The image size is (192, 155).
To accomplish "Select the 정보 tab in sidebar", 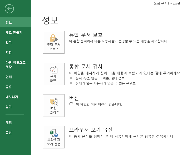I will pos(16,22).
